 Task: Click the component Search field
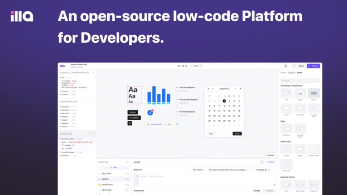300,81
